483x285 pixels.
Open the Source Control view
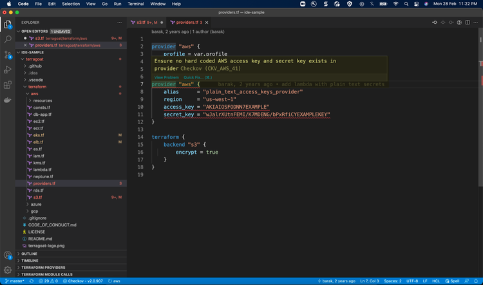point(8,55)
